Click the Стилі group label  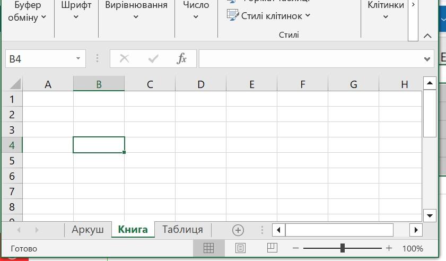(x=288, y=34)
